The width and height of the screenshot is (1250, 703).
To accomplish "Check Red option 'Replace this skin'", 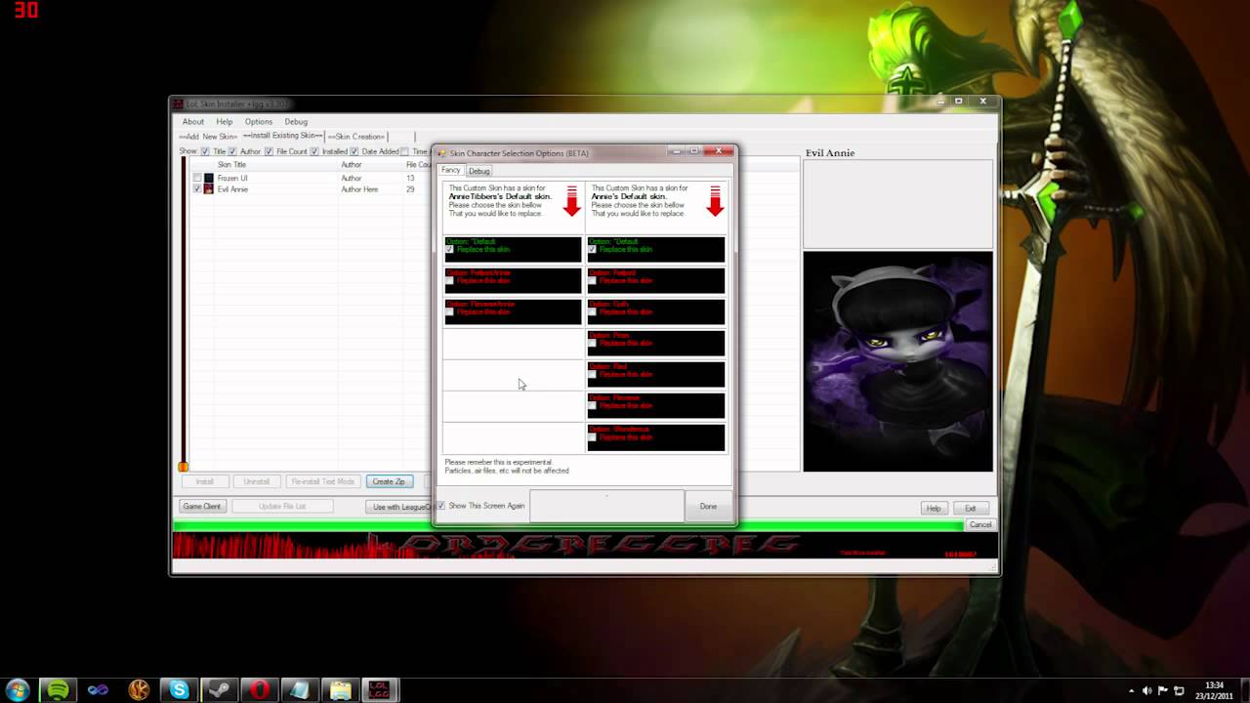I will (x=592, y=374).
